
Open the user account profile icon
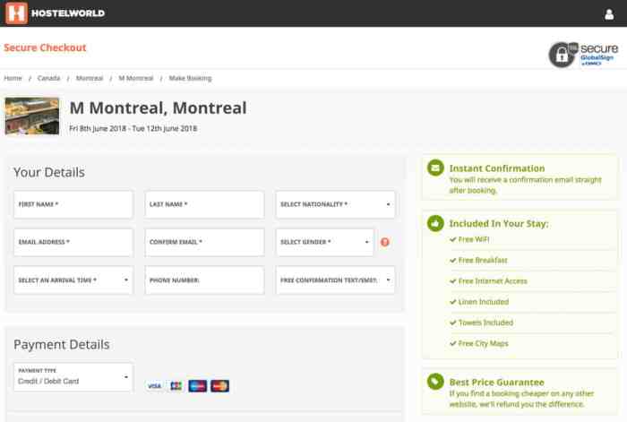tap(609, 14)
